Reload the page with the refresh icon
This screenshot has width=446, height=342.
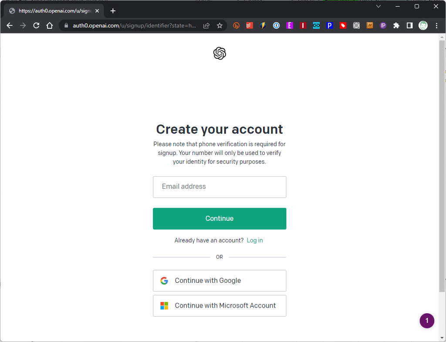click(36, 25)
